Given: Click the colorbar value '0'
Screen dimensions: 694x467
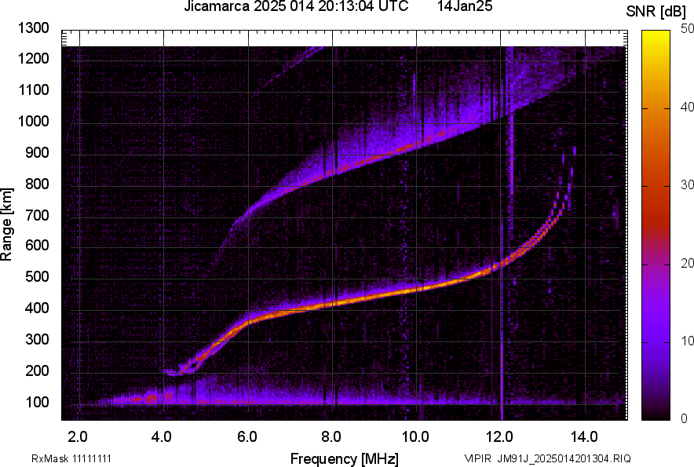Looking at the screenshot, I should point(685,418).
